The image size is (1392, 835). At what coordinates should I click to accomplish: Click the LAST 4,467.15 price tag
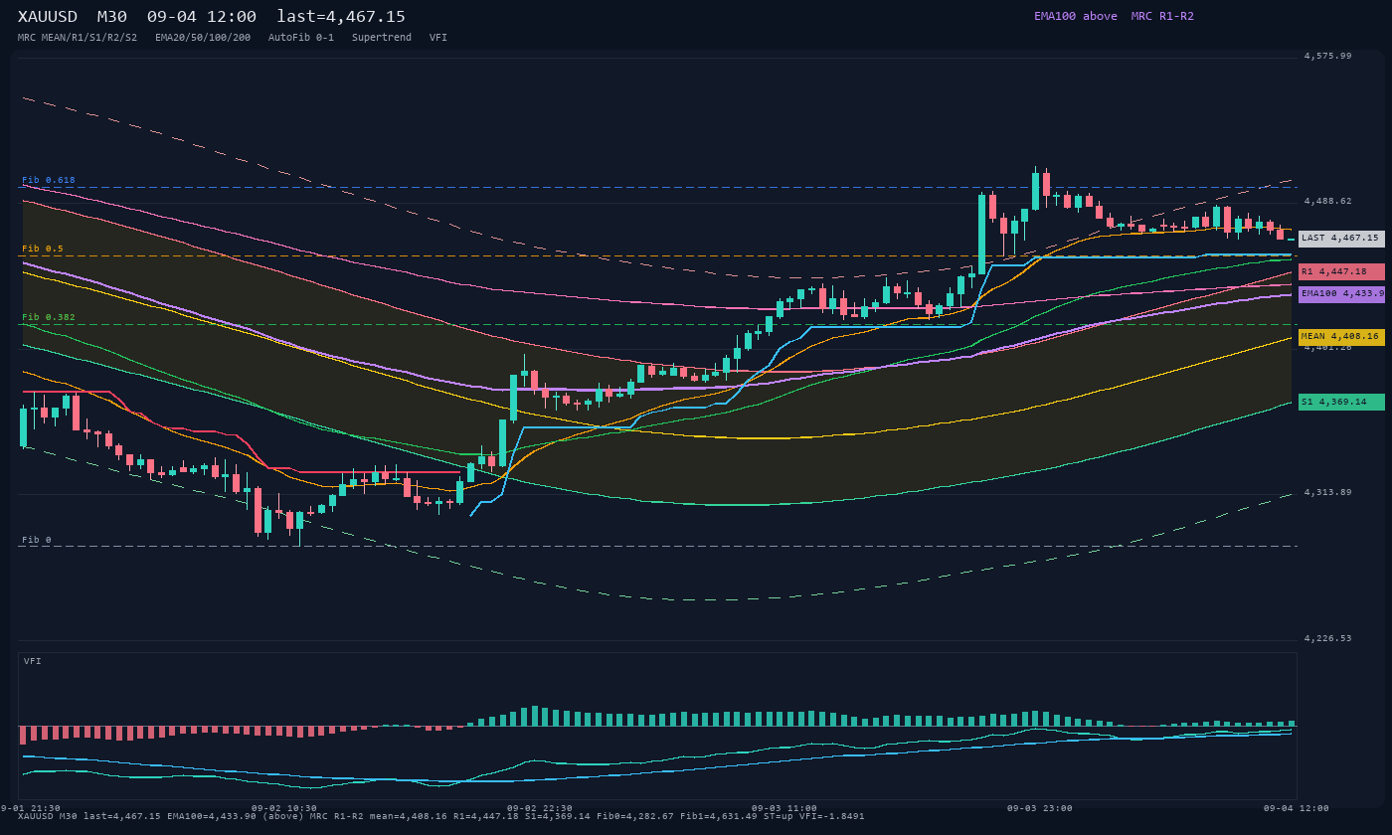point(1341,239)
